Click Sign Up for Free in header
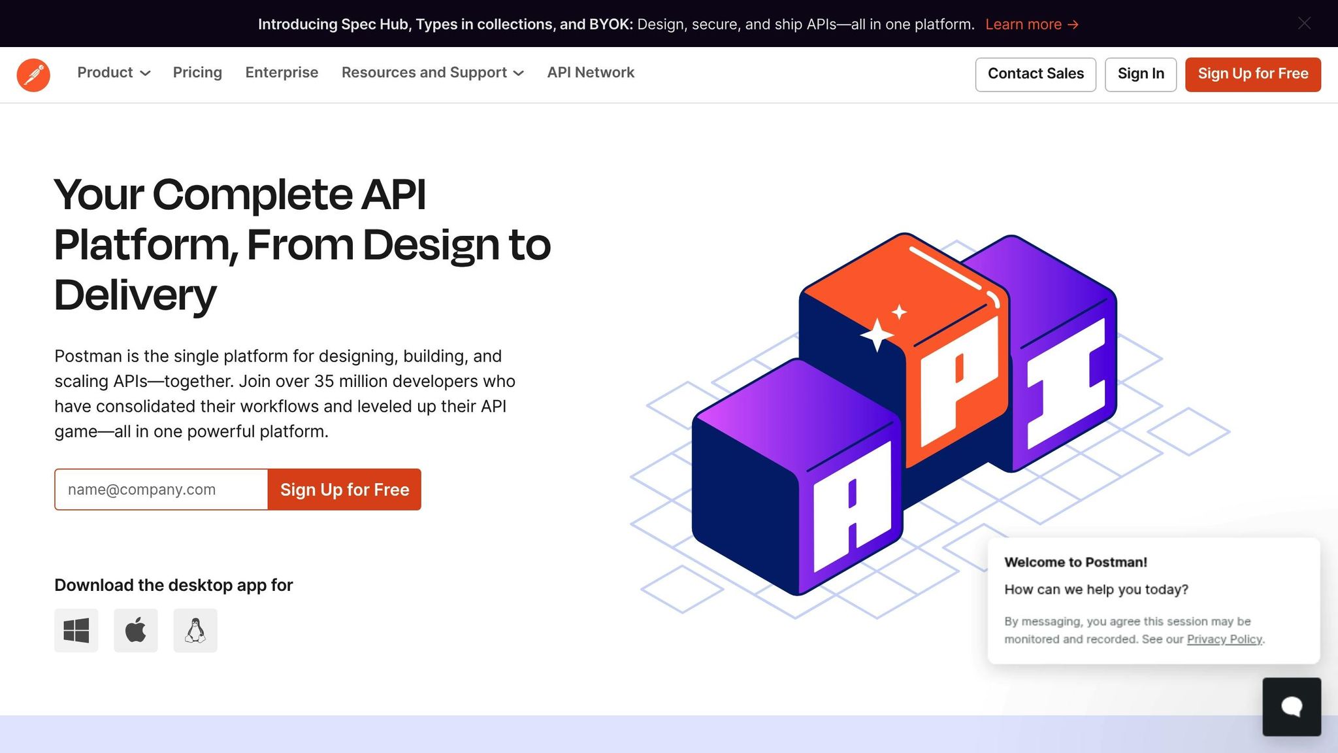 point(1253,75)
